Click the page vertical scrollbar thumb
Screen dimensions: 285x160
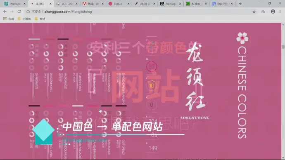[x=283, y=47]
